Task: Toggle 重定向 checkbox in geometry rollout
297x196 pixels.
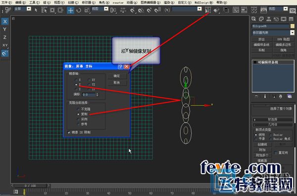Action: 276,152
